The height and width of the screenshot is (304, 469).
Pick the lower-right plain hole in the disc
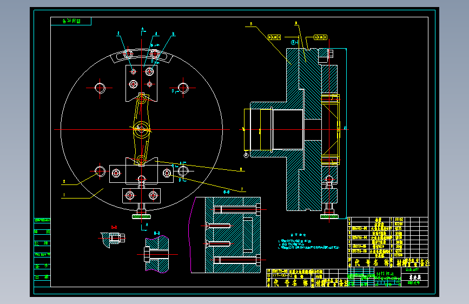pyautogui.click(x=183, y=171)
